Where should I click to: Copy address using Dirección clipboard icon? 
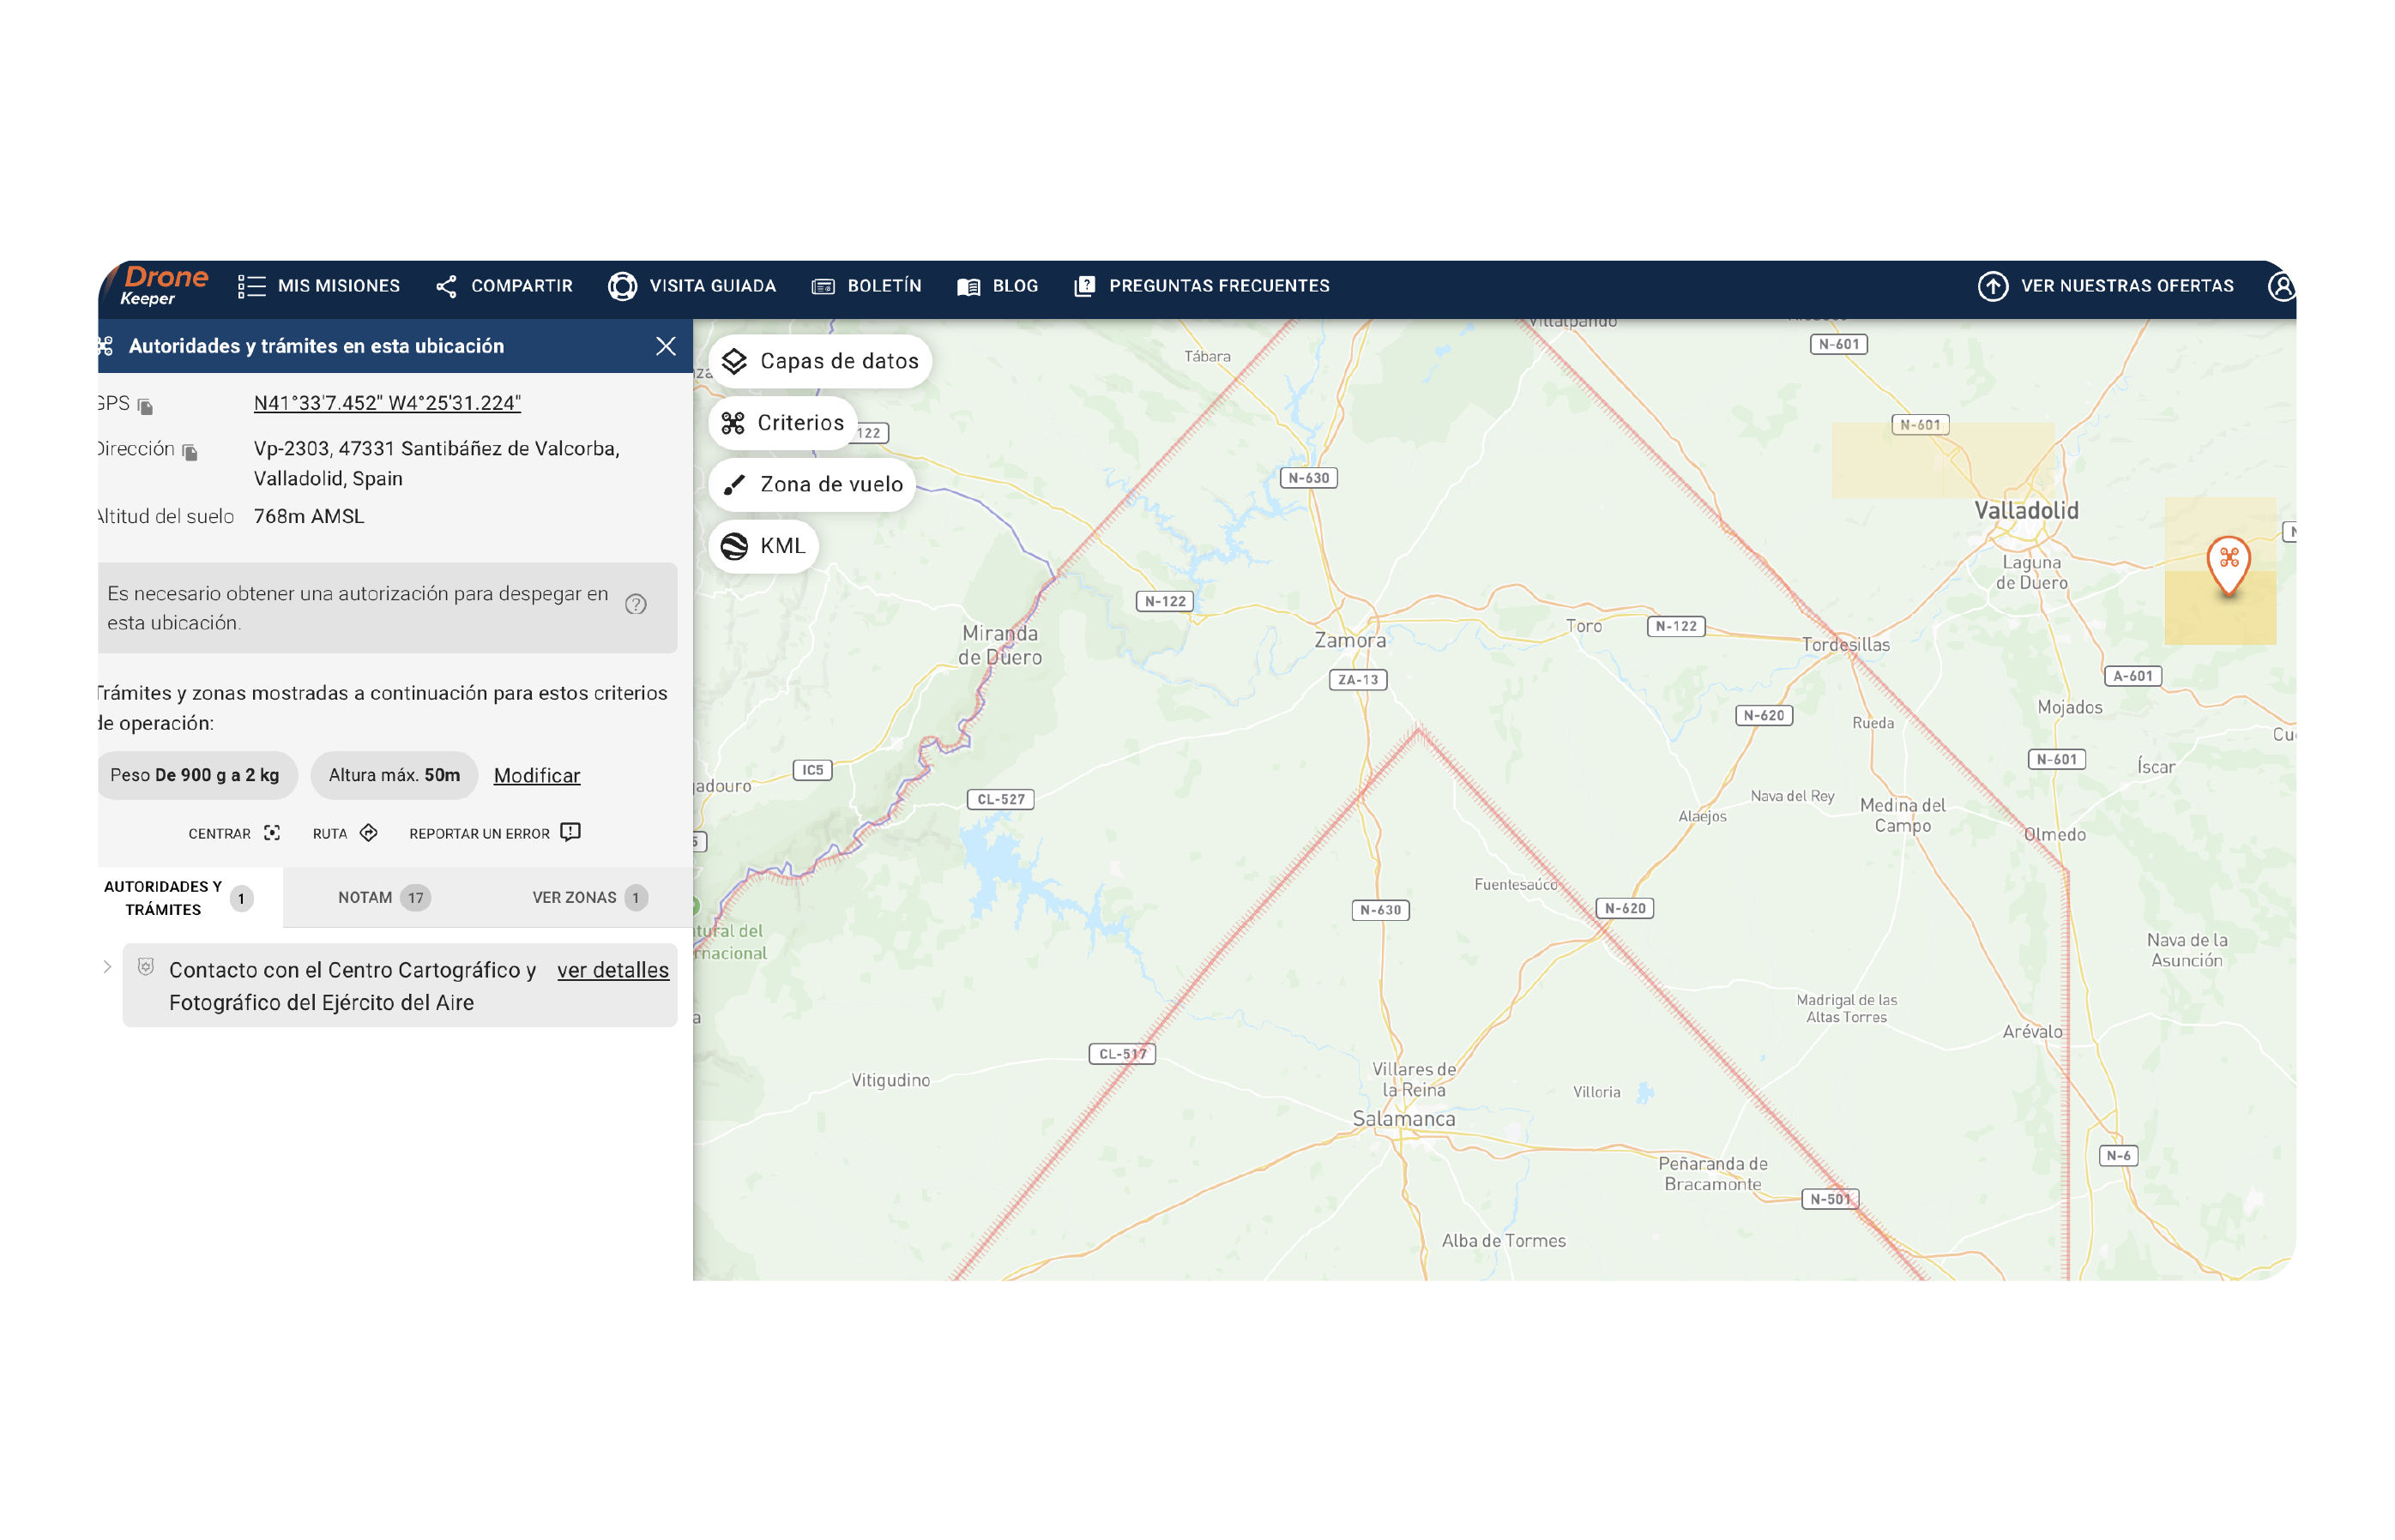[x=190, y=452]
